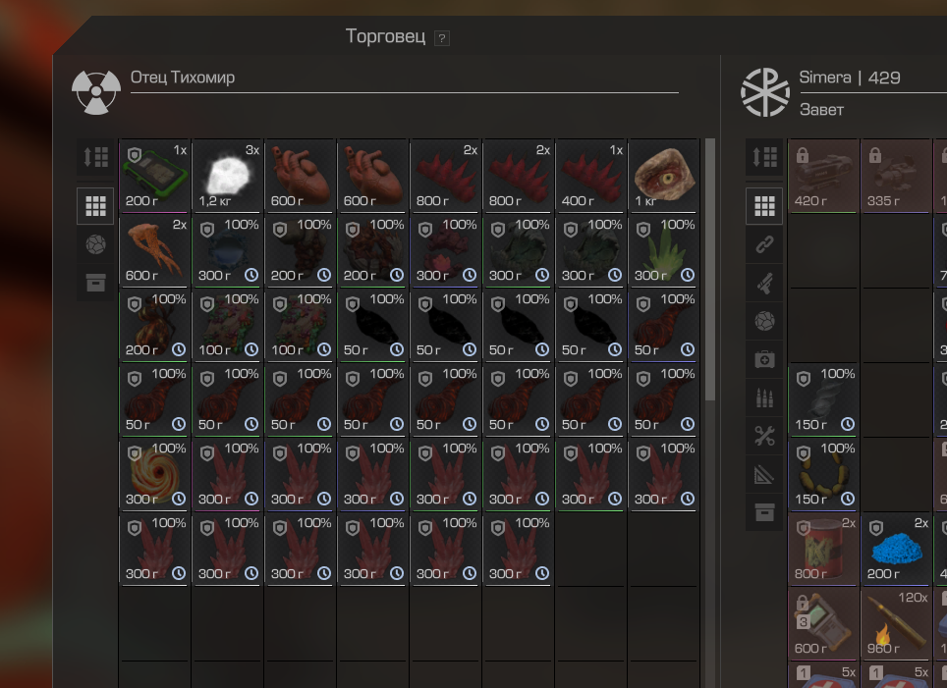Select the 120x bullet ammo stack
947x688 pixels.
(895, 624)
